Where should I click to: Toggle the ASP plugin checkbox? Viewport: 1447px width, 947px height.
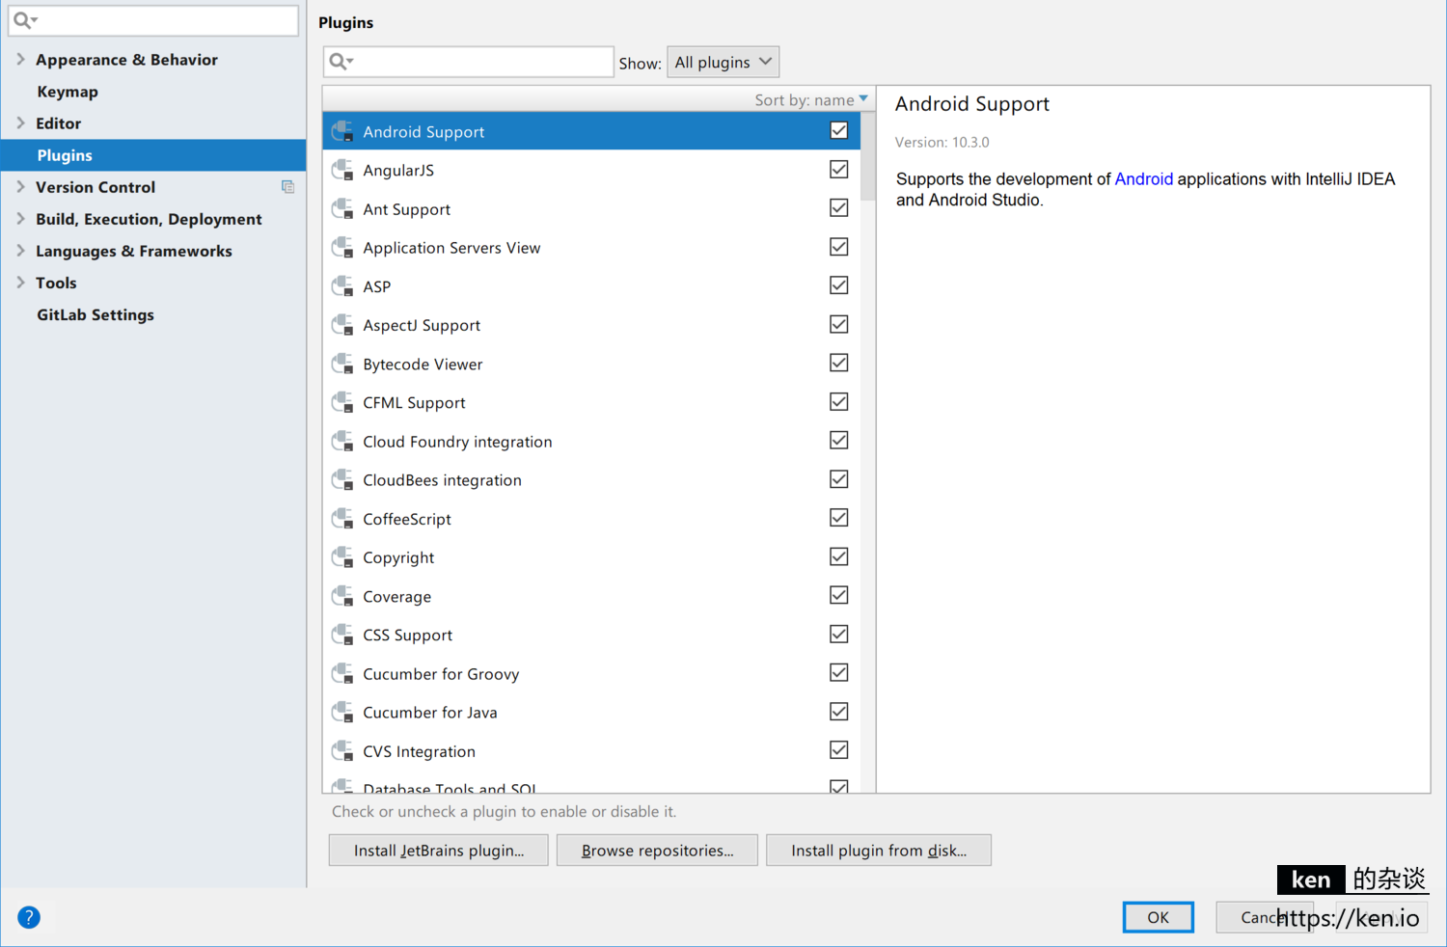(x=839, y=284)
